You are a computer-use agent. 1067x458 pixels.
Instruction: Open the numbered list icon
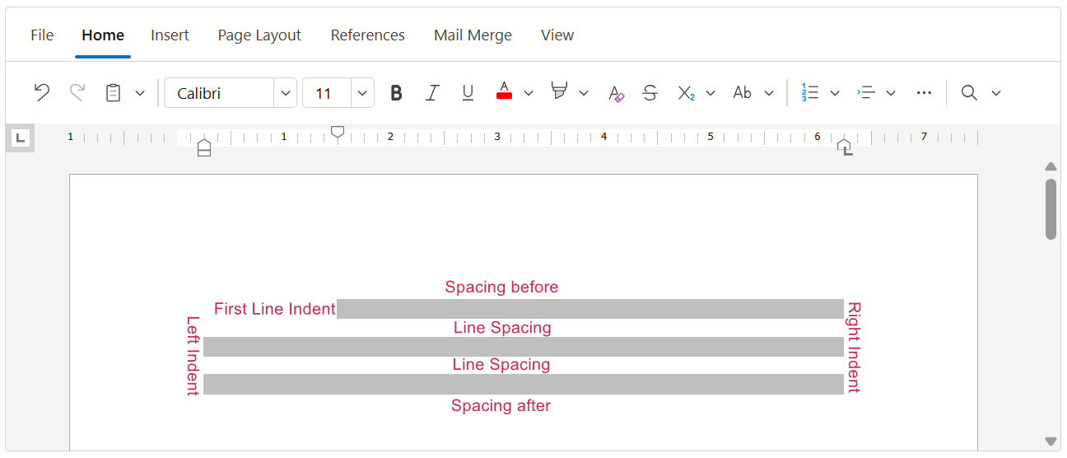(x=810, y=93)
